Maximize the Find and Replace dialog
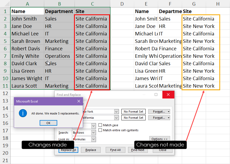The width and height of the screenshot is (230, 164). point(156,95)
